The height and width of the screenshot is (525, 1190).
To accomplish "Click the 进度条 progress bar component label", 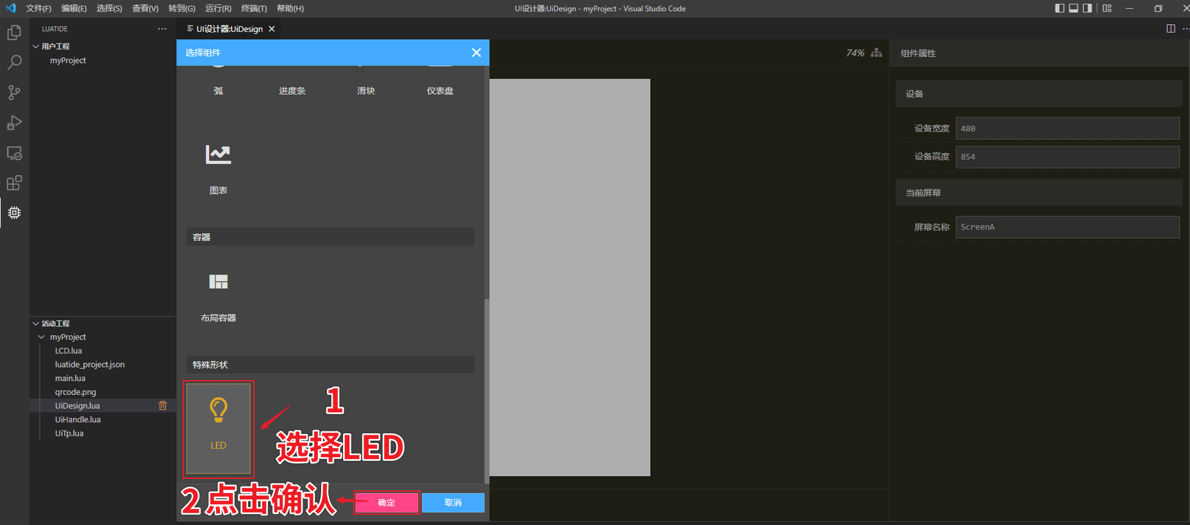I will pyautogui.click(x=292, y=91).
